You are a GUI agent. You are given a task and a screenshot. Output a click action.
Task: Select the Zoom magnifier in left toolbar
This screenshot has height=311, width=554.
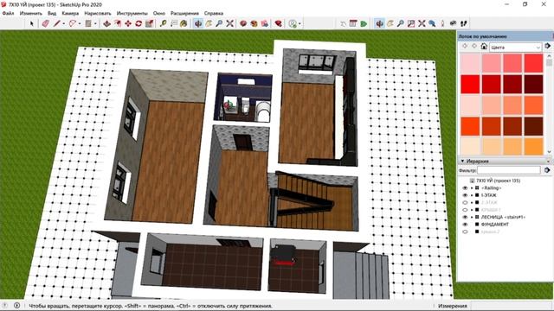pyautogui.click(x=219, y=23)
